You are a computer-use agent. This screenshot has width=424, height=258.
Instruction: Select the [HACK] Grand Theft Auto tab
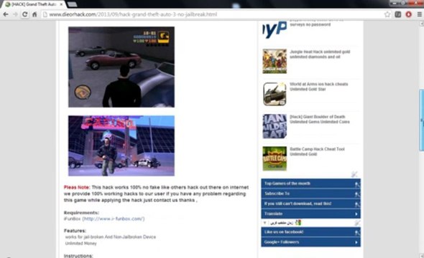[33, 4]
